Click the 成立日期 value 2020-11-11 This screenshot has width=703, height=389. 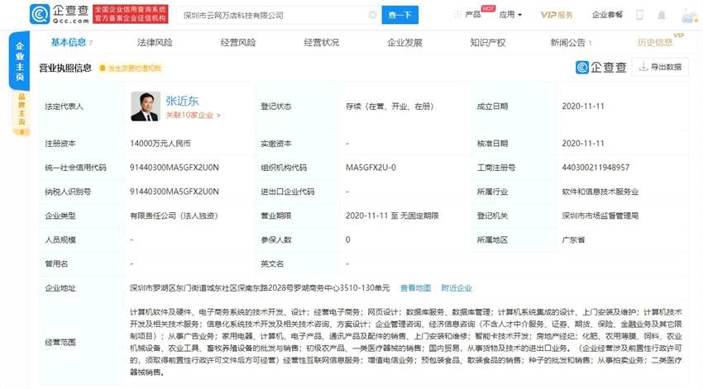click(583, 106)
